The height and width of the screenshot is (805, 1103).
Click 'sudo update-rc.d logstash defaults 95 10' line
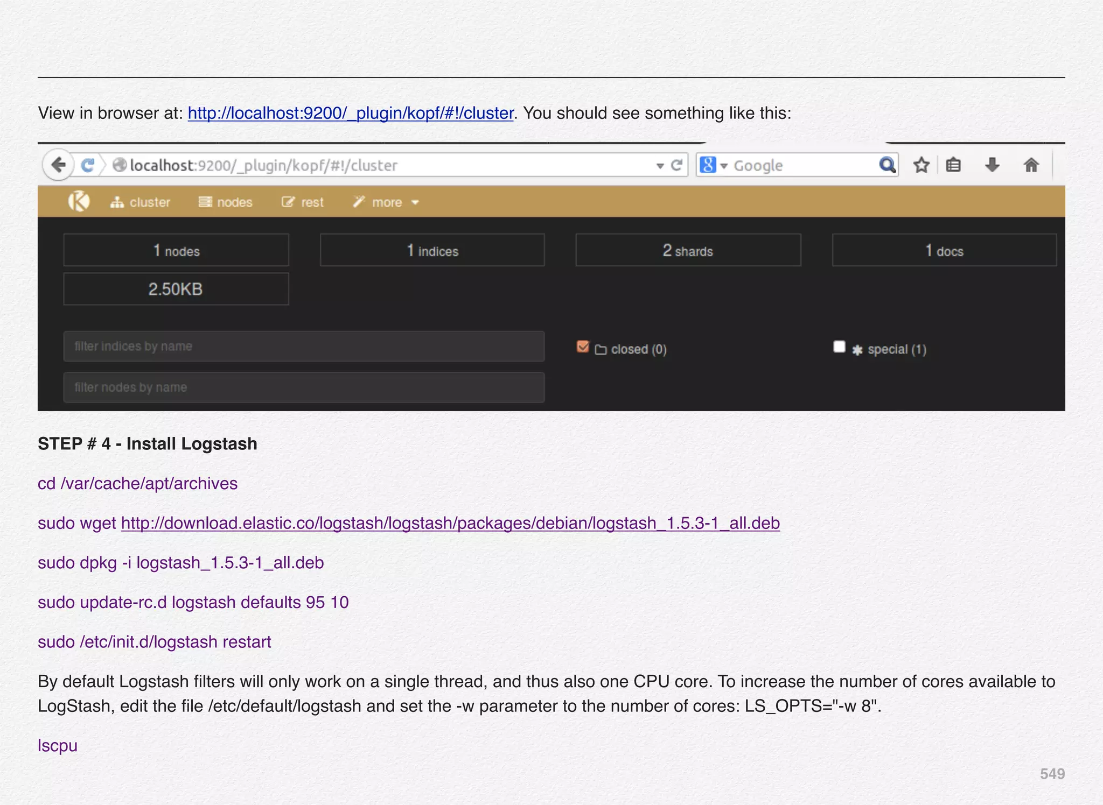click(193, 602)
